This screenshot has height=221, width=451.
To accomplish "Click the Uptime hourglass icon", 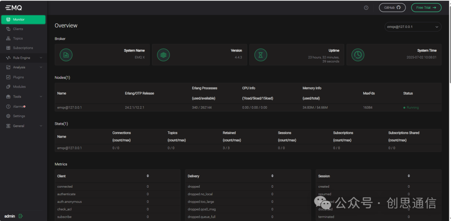I will coord(261,55).
